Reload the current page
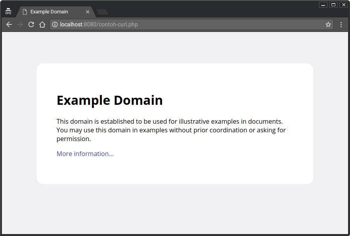The image size is (350, 236). 31,24
